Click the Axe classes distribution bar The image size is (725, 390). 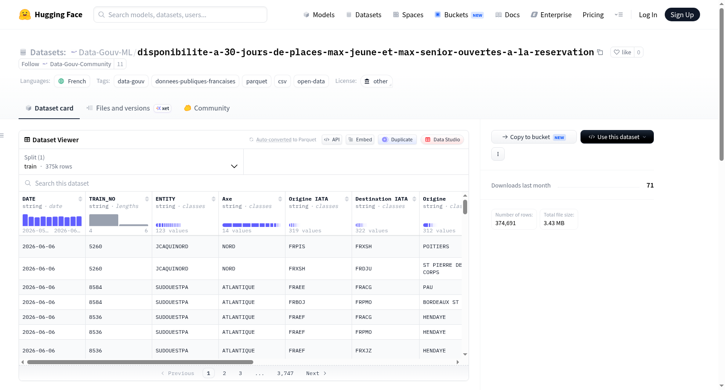pyautogui.click(x=251, y=225)
